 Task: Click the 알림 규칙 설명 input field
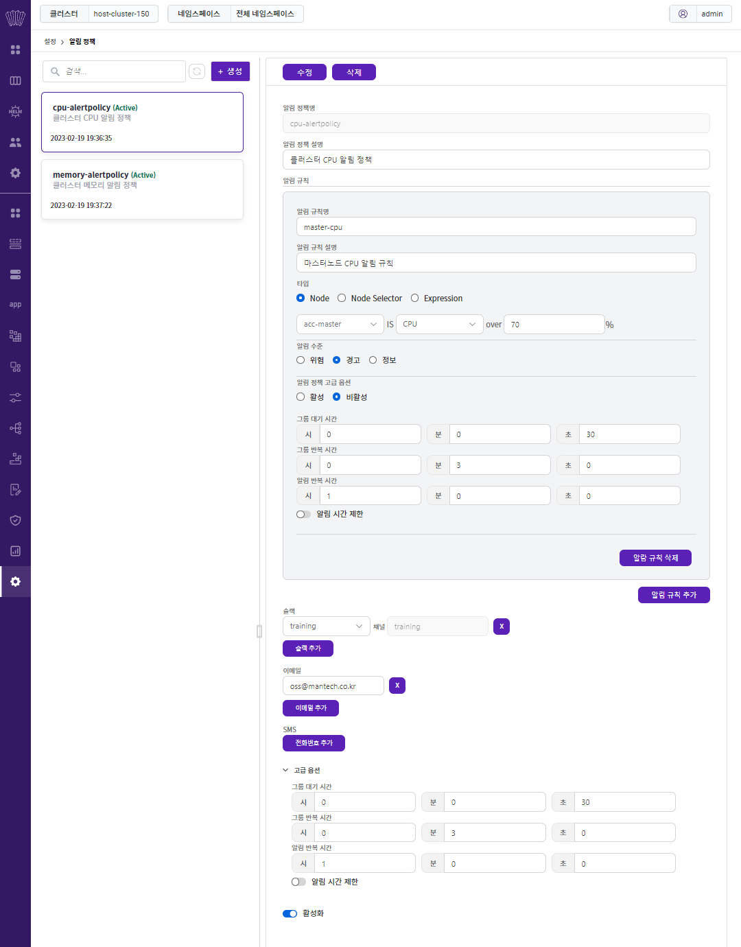(496, 263)
